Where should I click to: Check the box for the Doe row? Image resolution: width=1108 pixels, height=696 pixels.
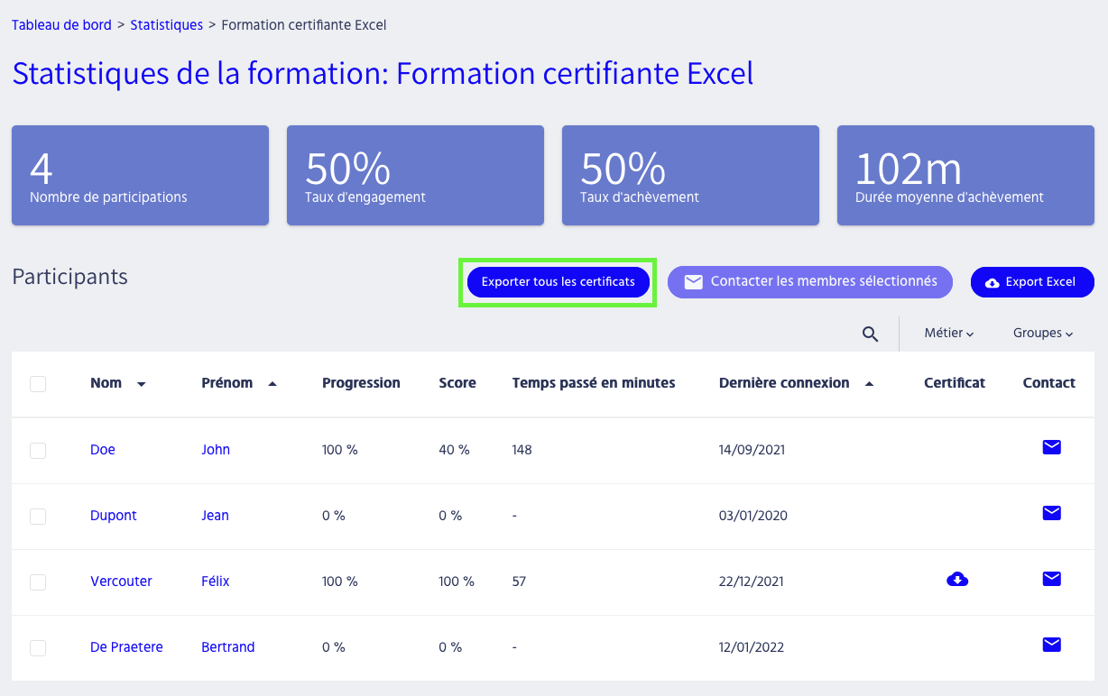(38, 451)
